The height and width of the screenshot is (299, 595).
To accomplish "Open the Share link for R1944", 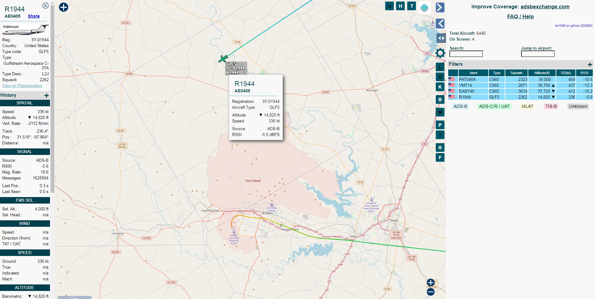I will (x=34, y=16).
